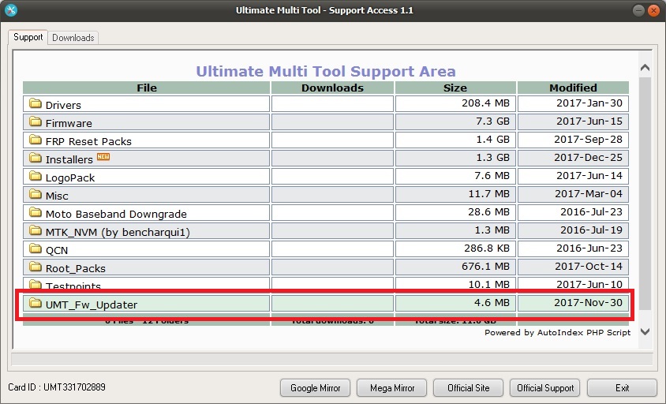Image resolution: width=666 pixels, height=411 pixels.
Task: Open the Moto Baseband Downgrade link
Action: point(116,214)
